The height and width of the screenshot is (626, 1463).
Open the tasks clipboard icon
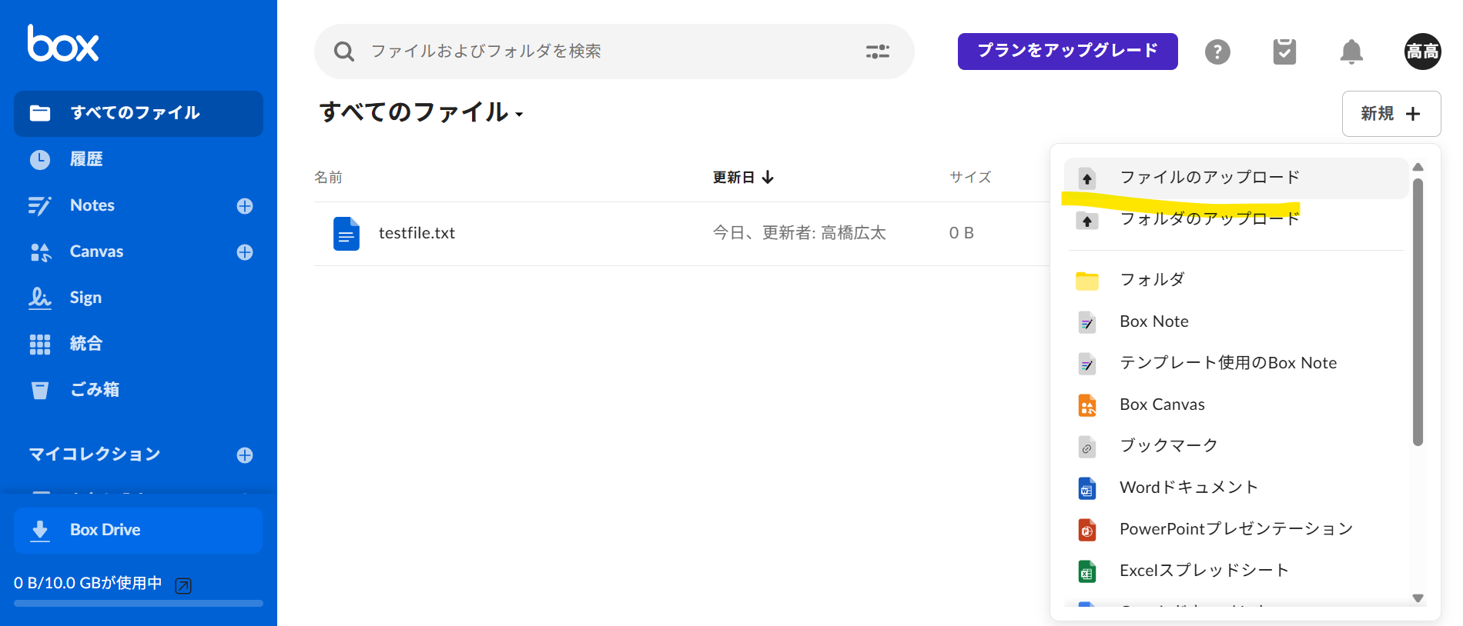[x=1284, y=52]
